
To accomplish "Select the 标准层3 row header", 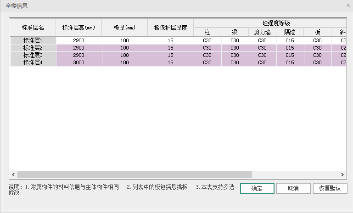I will point(33,55).
